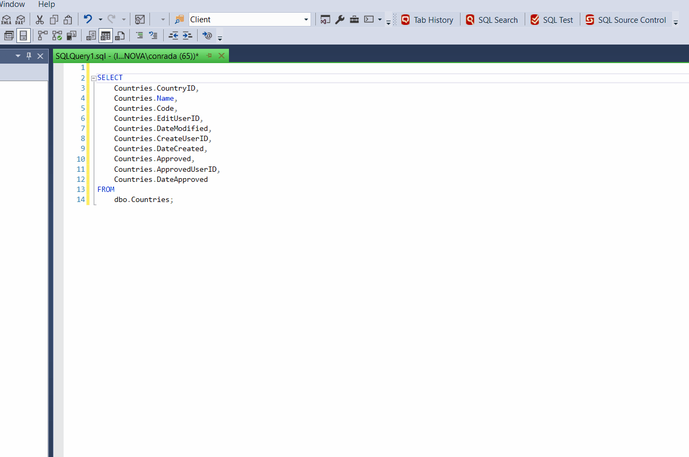Collapse the SELECT statement outline
The image size is (689, 457).
point(94,78)
